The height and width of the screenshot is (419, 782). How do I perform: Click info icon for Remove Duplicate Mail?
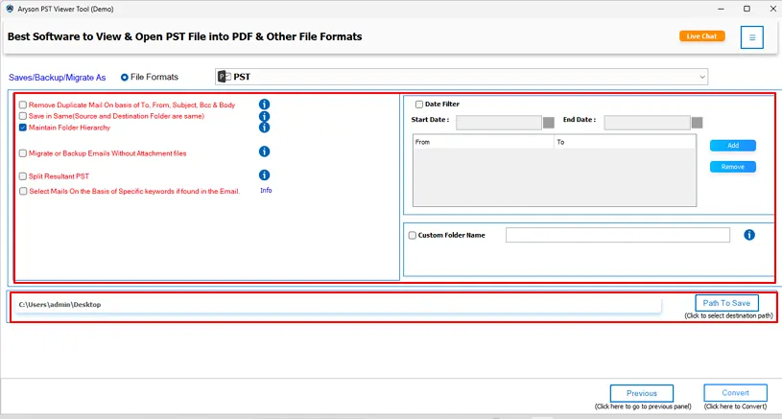click(x=264, y=105)
